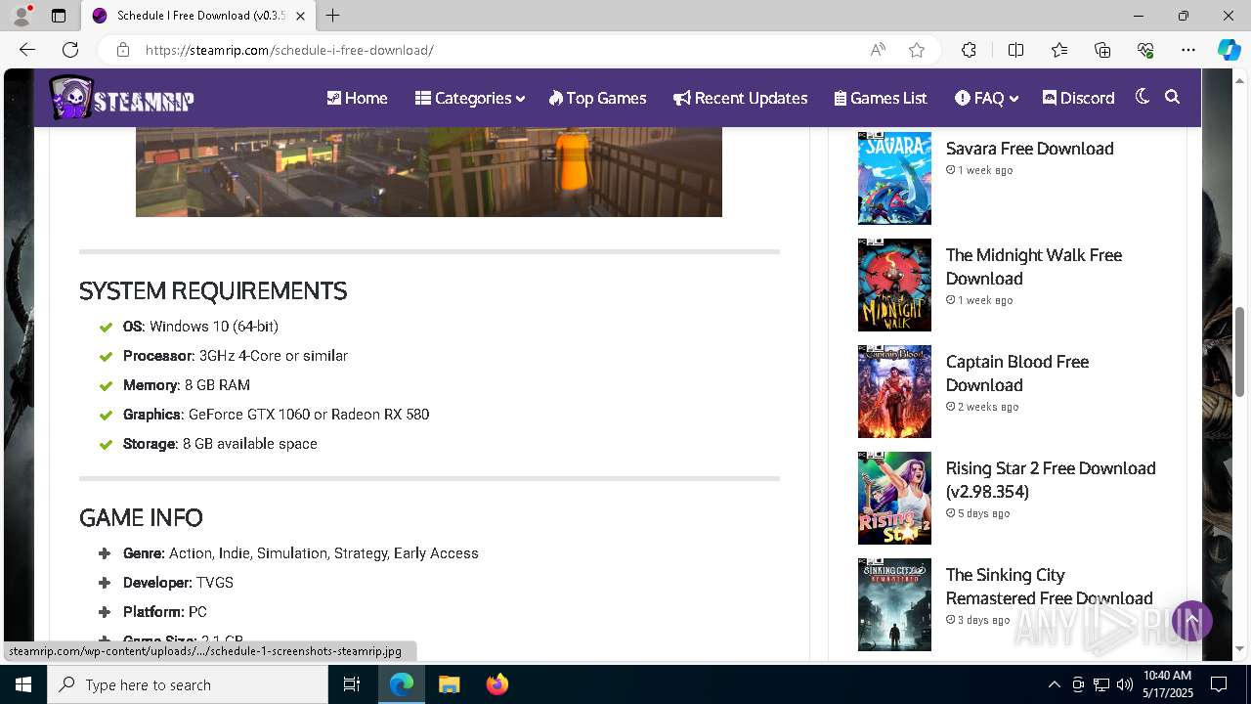
Task: Open Task View on taskbar
Action: (x=352, y=684)
